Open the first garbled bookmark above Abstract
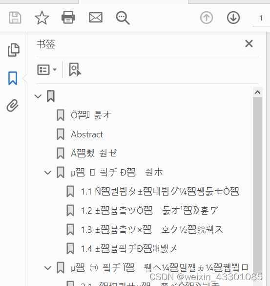 (91, 115)
